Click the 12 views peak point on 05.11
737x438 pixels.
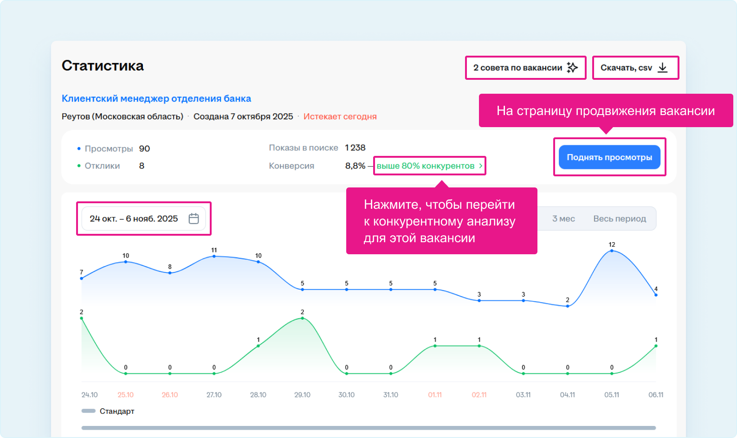coord(612,251)
